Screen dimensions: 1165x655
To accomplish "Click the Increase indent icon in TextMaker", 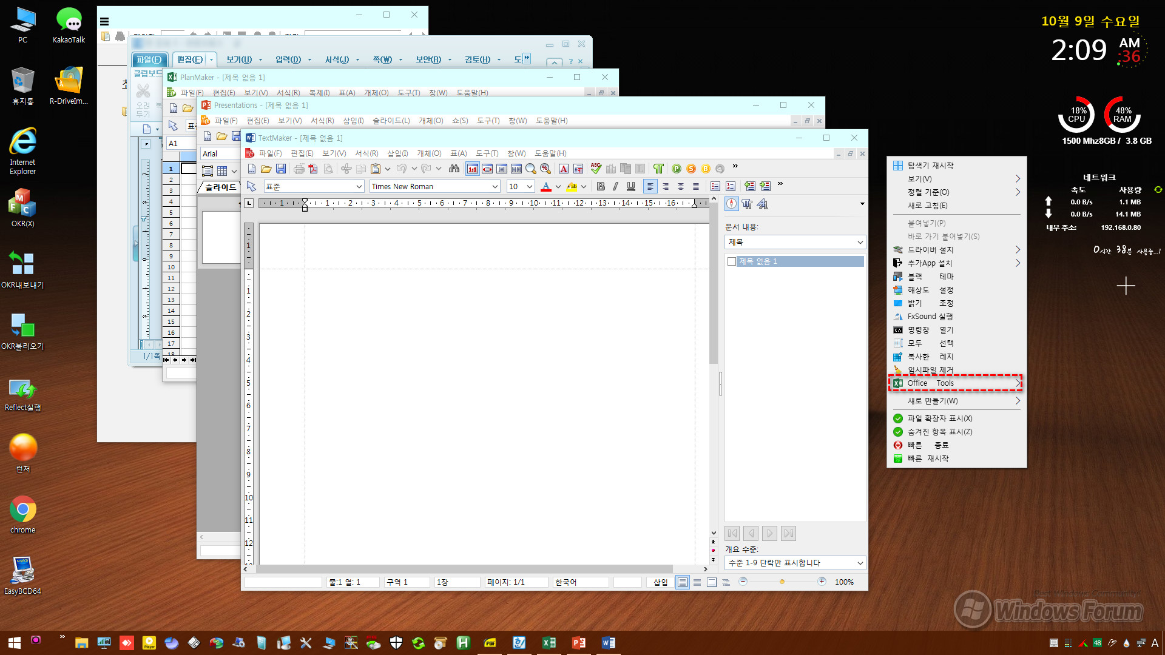I will 765,187.
